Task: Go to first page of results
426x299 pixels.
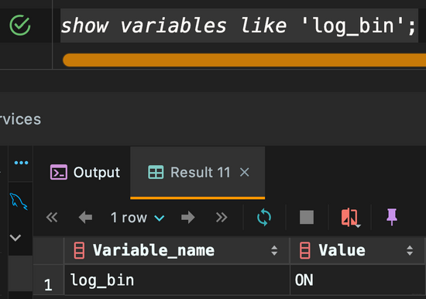Action: [52, 218]
